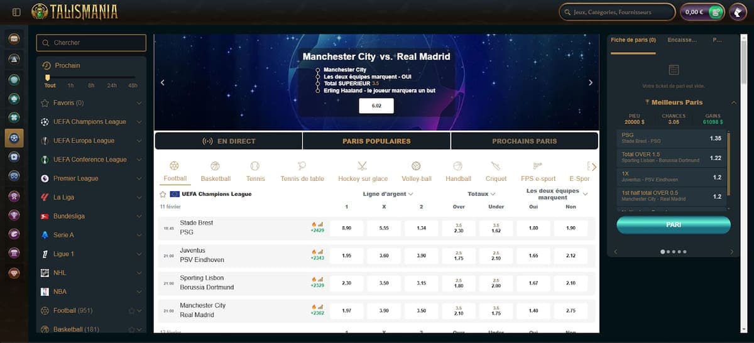Open stats icon for Juventus match
754x343 pixels.
320,251
